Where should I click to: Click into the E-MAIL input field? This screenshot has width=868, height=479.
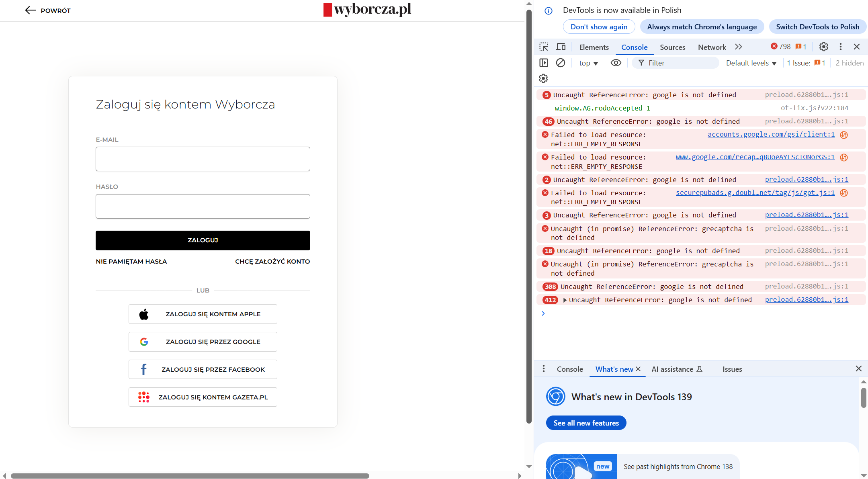[203, 159]
